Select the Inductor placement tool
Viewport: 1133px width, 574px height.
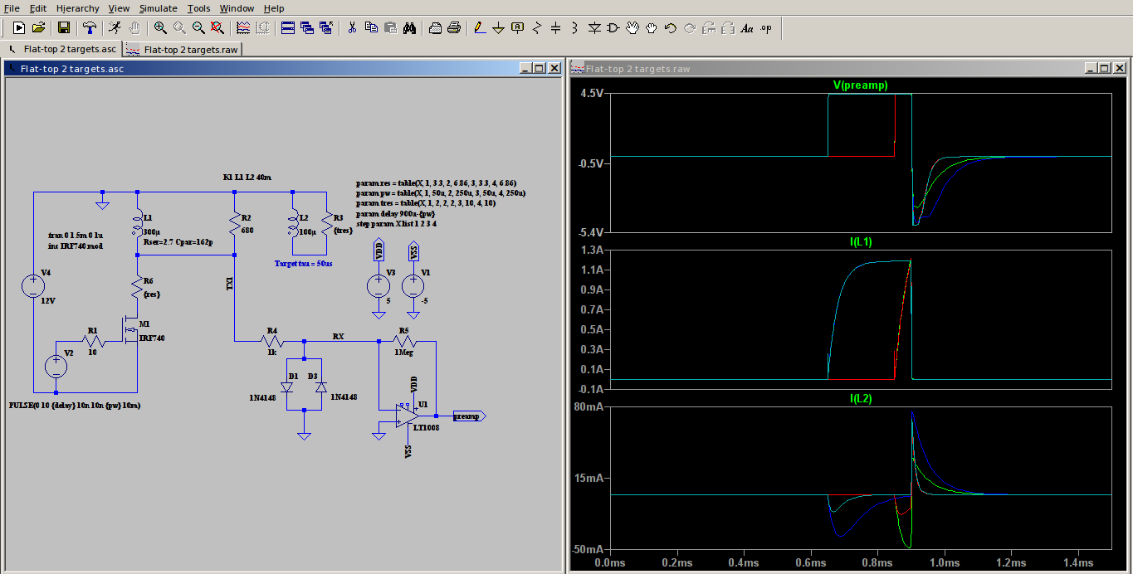click(574, 27)
